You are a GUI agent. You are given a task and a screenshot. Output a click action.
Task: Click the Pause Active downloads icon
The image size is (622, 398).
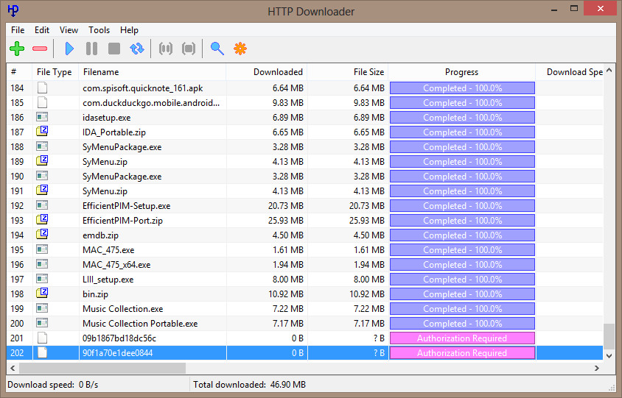coord(166,49)
